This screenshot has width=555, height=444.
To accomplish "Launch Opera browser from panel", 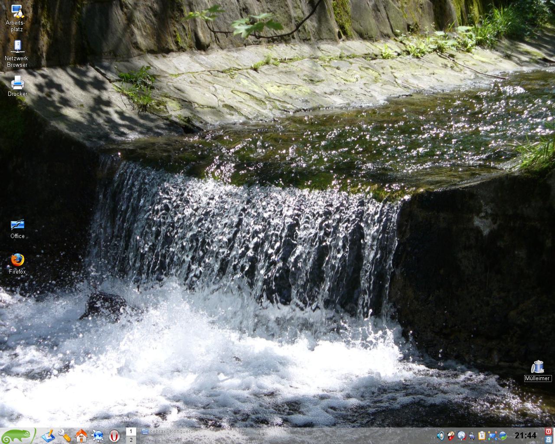I will (x=114, y=435).
